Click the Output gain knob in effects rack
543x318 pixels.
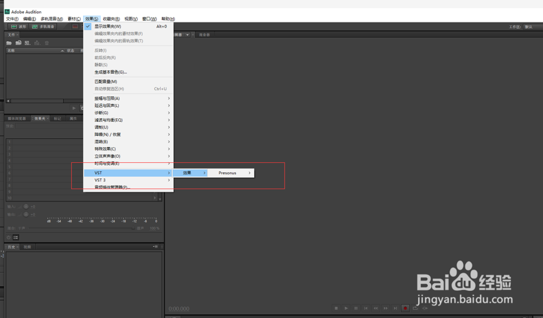[x=26, y=214]
